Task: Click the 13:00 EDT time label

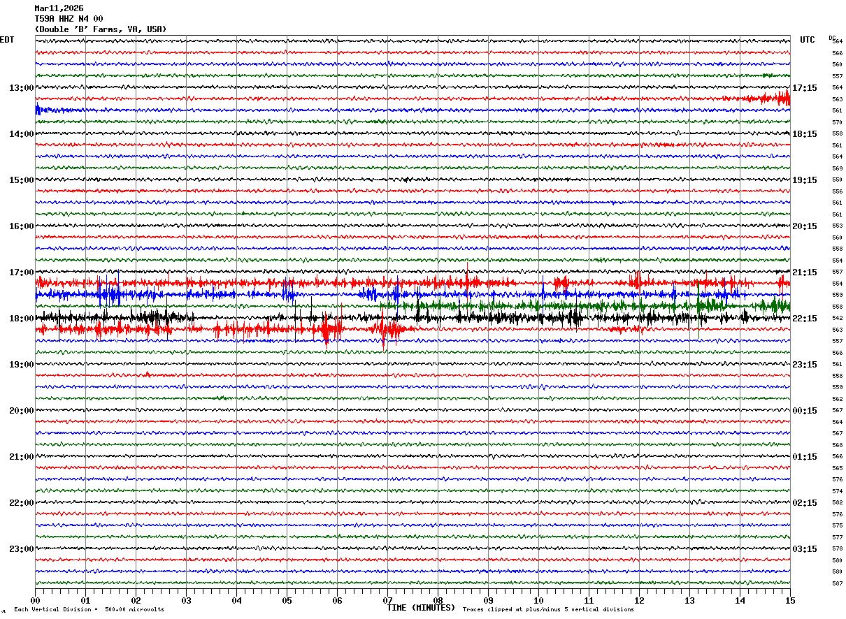Action: (x=21, y=88)
